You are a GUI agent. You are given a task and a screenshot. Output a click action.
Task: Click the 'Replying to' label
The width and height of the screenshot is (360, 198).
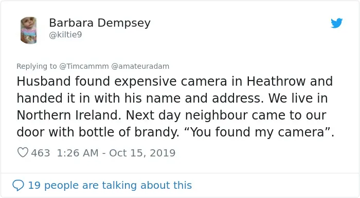coord(37,66)
